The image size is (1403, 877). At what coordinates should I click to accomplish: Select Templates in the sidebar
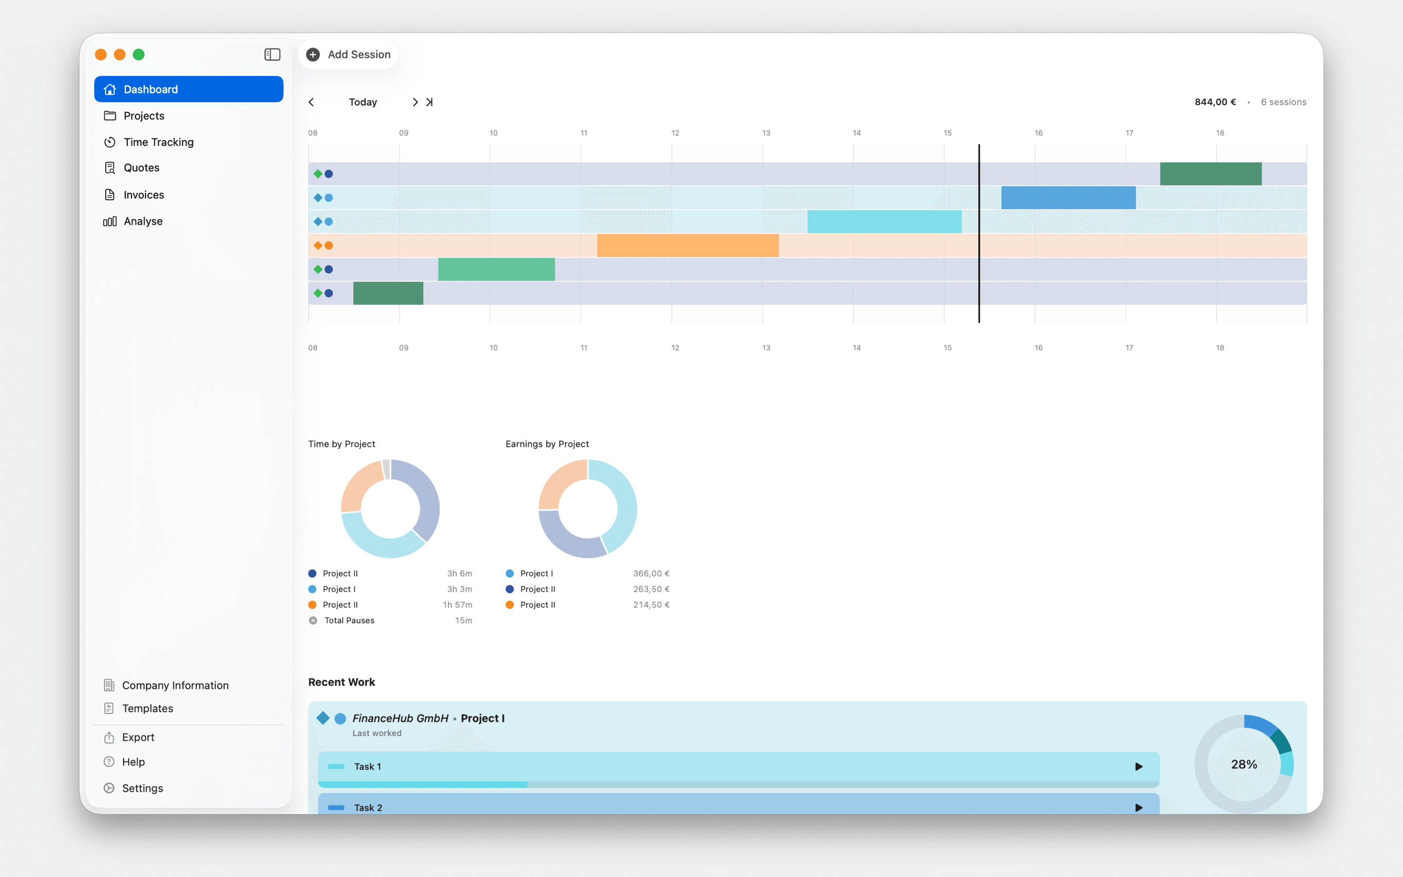[147, 707]
